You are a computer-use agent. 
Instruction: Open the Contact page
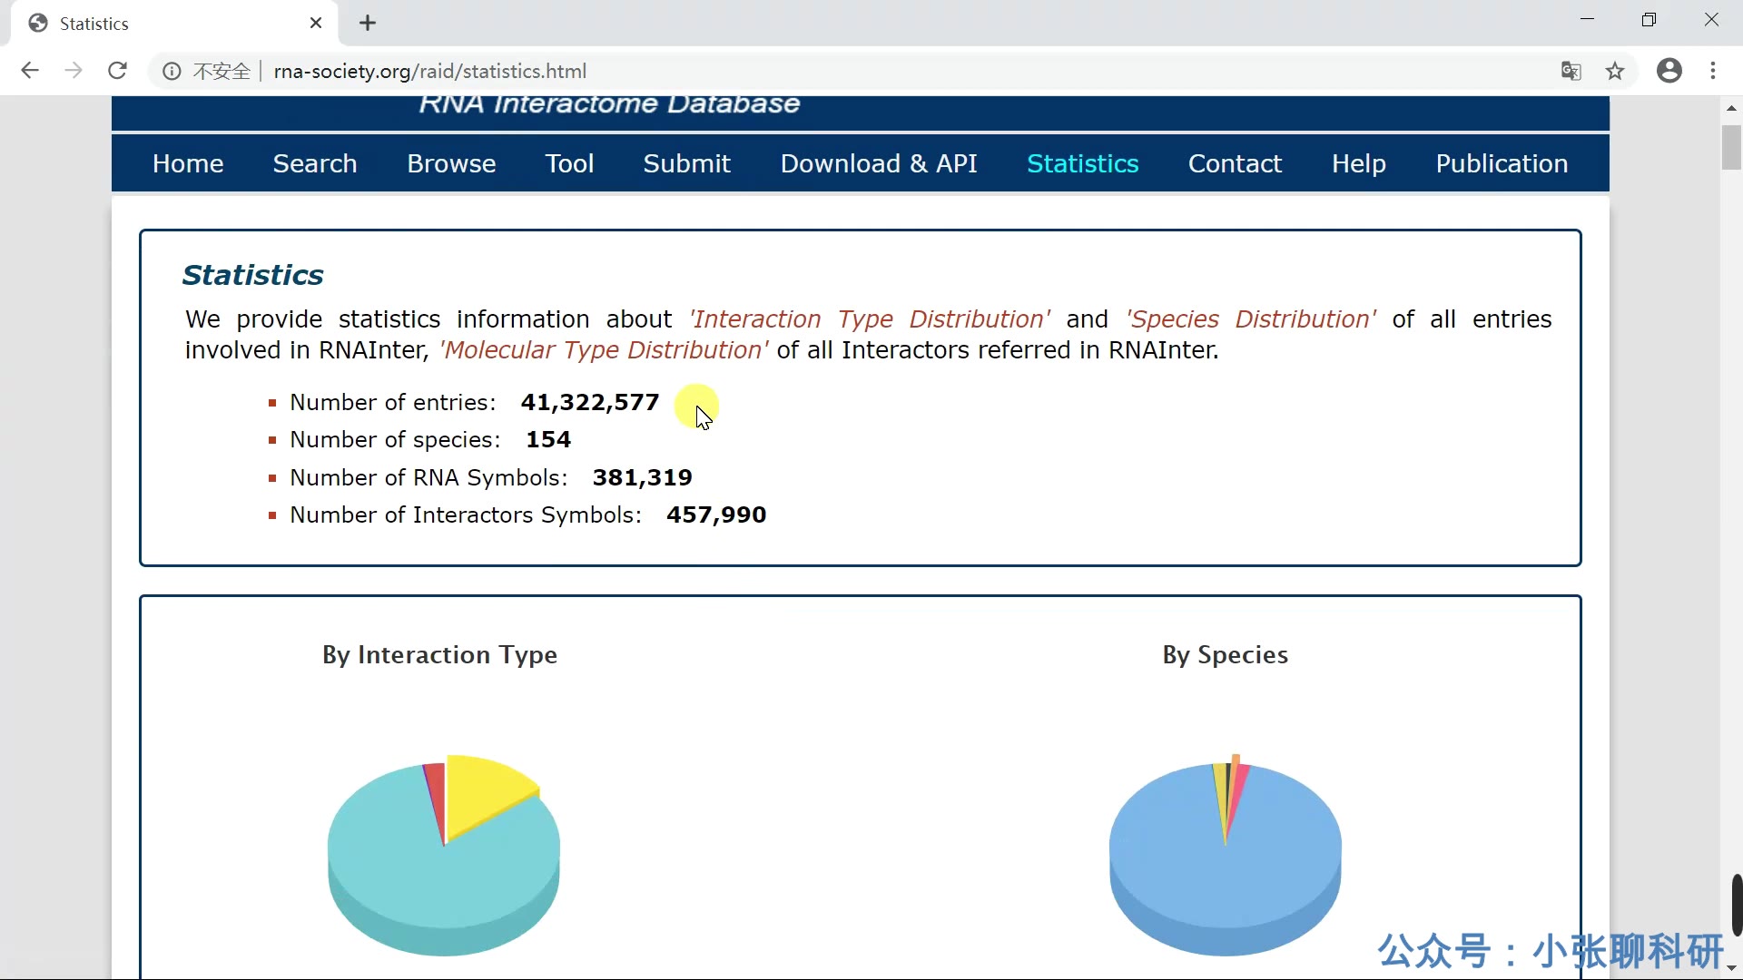pos(1235,163)
